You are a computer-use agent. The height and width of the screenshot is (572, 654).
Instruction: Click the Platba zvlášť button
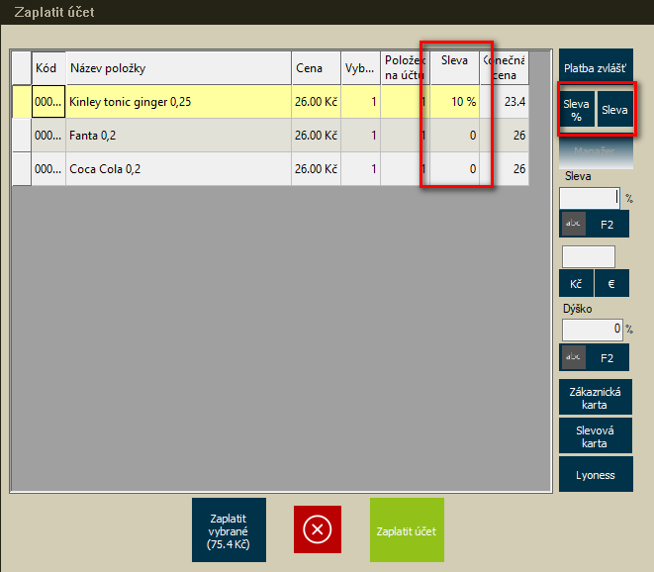pyautogui.click(x=594, y=68)
